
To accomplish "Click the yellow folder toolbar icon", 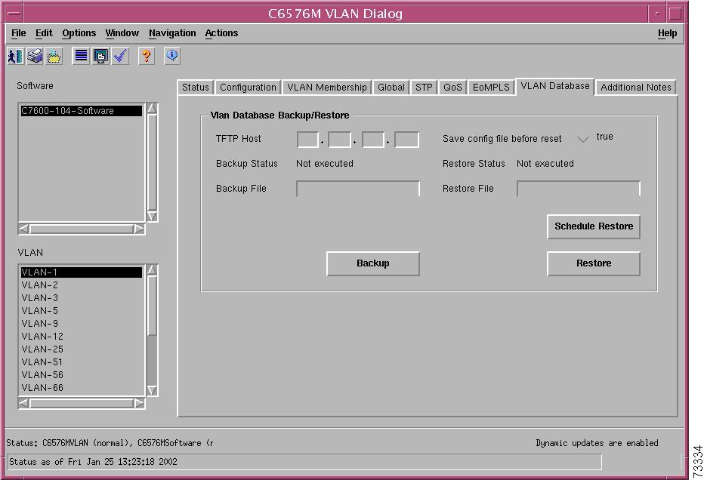I will click(x=54, y=56).
